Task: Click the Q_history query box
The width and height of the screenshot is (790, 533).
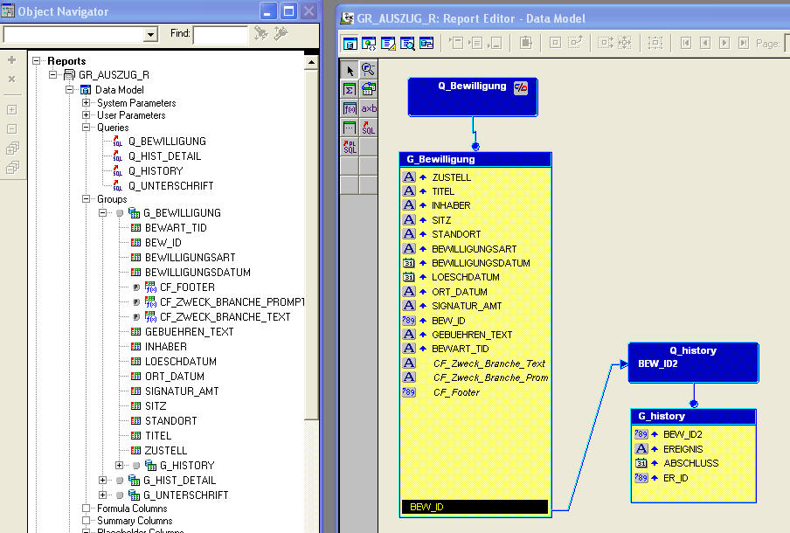Action: click(693, 363)
